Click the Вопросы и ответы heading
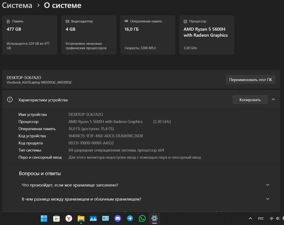 tap(40, 174)
